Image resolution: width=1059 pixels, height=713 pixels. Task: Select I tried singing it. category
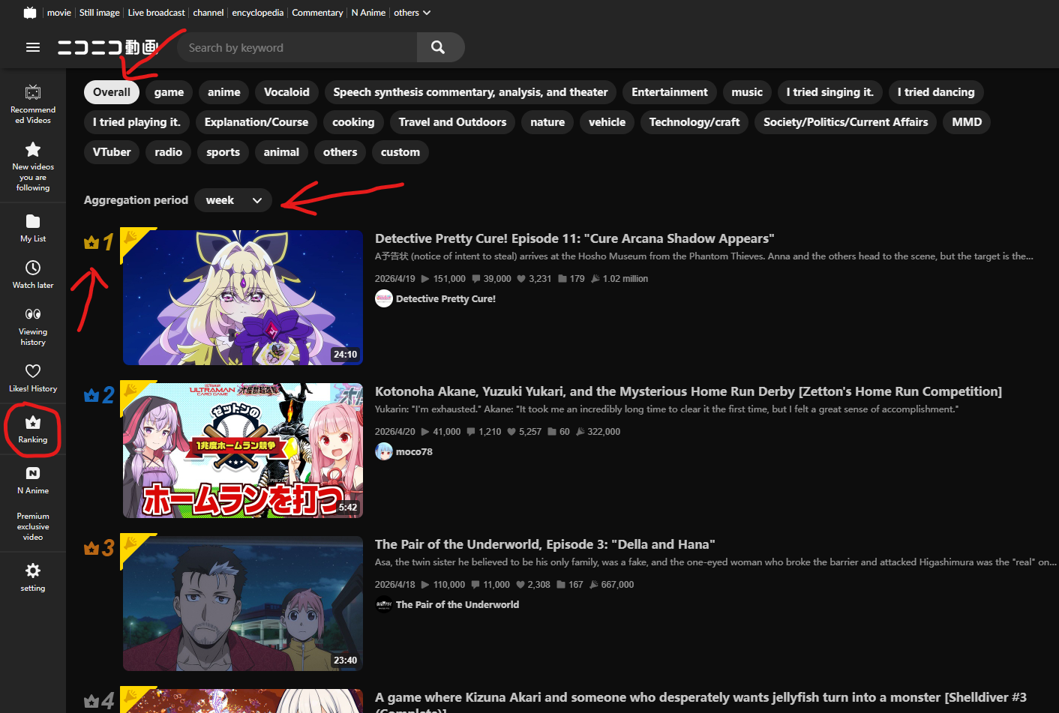point(830,92)
